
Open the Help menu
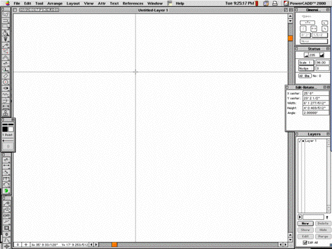click(180, 3)
